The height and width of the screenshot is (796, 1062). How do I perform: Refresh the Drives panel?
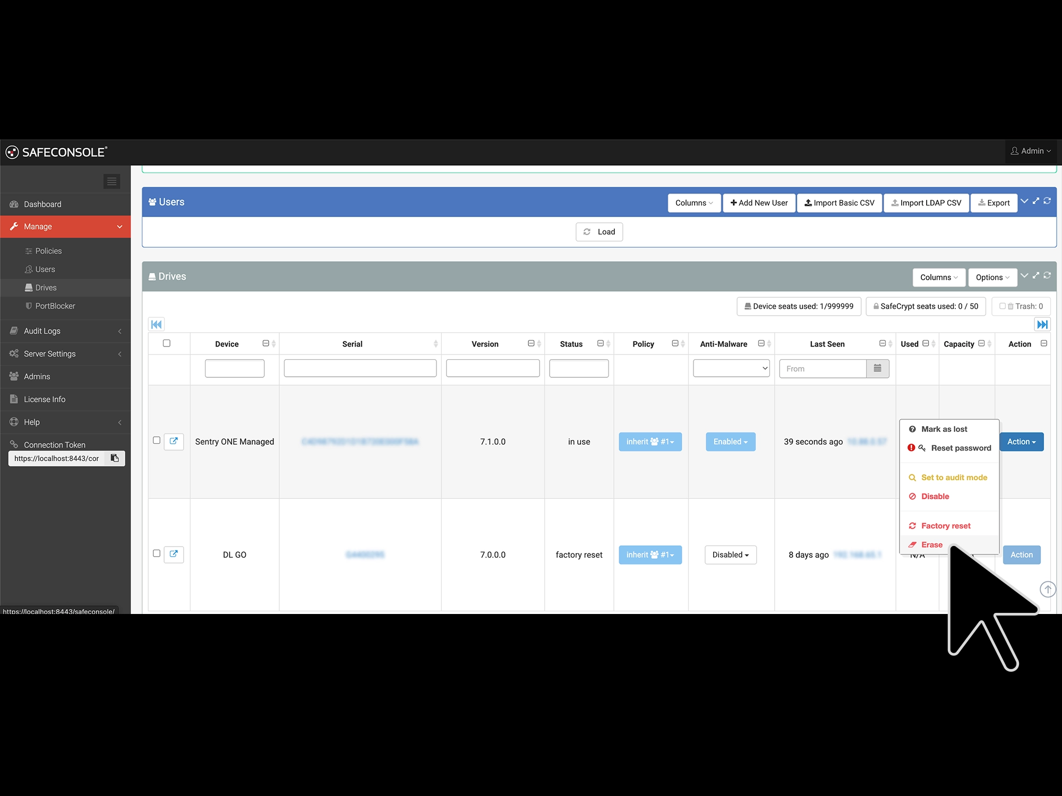coord(1047,275)
